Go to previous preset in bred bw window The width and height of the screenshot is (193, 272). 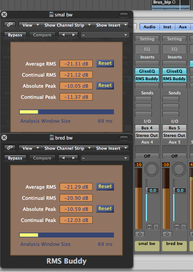point(64,158)
